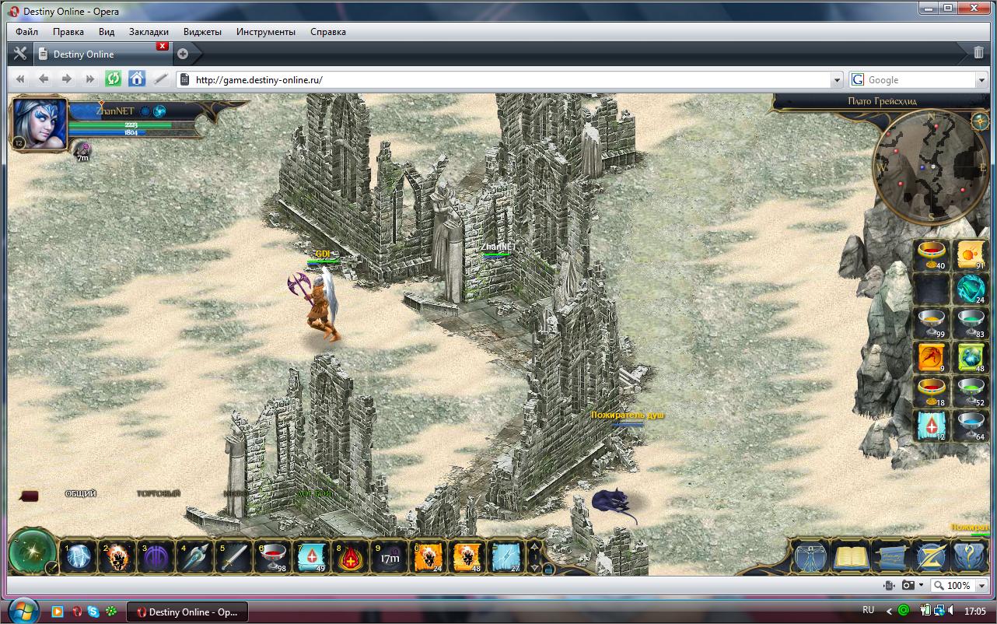
Task: Open the Файл menu
Action: 26,32
